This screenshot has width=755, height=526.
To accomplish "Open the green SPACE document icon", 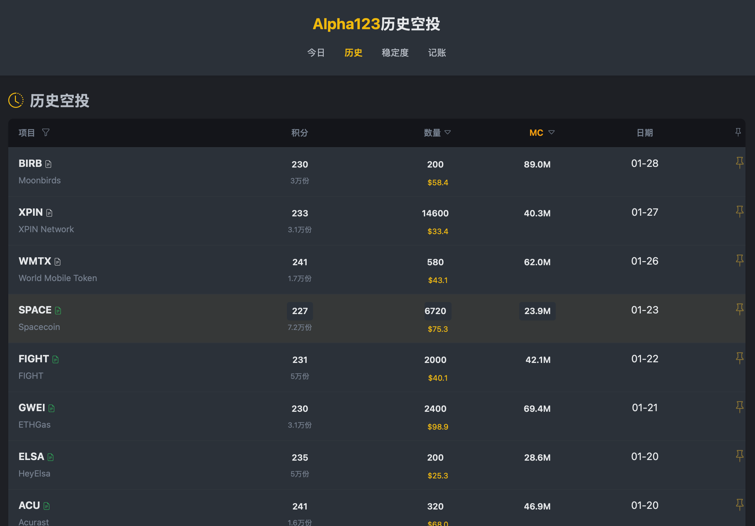I will (x=58, y=311).
